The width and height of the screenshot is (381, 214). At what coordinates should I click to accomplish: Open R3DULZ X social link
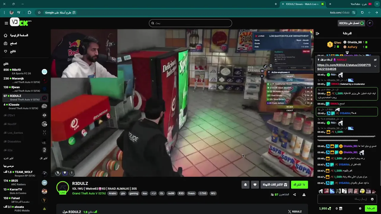(295, 212)
